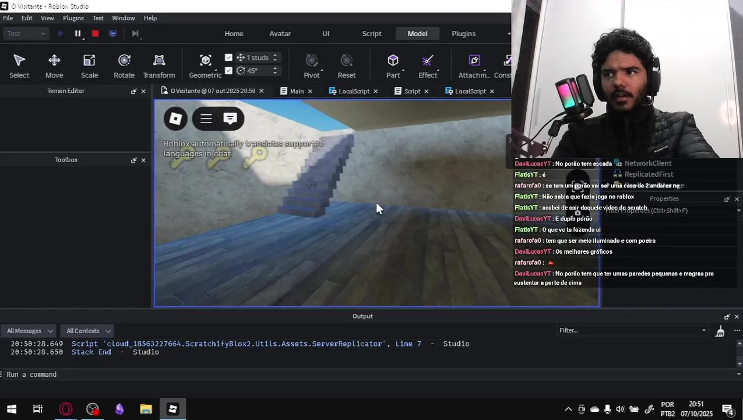
Task: Open Task View on the taskbar
Action: click(38, 409)
